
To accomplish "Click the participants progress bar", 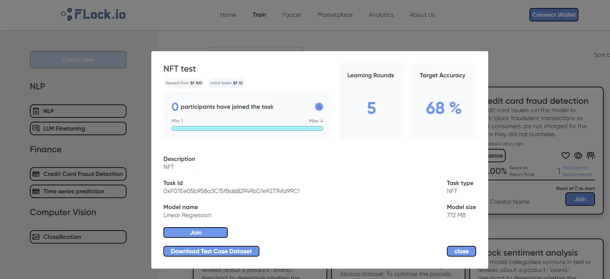I will (247, 128).
